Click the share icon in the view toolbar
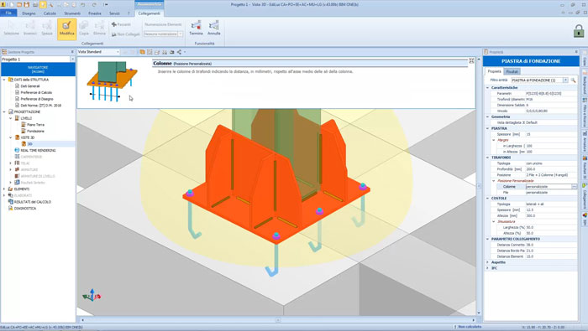The height and width of the screenshot is (331, 588). point(179,52)
